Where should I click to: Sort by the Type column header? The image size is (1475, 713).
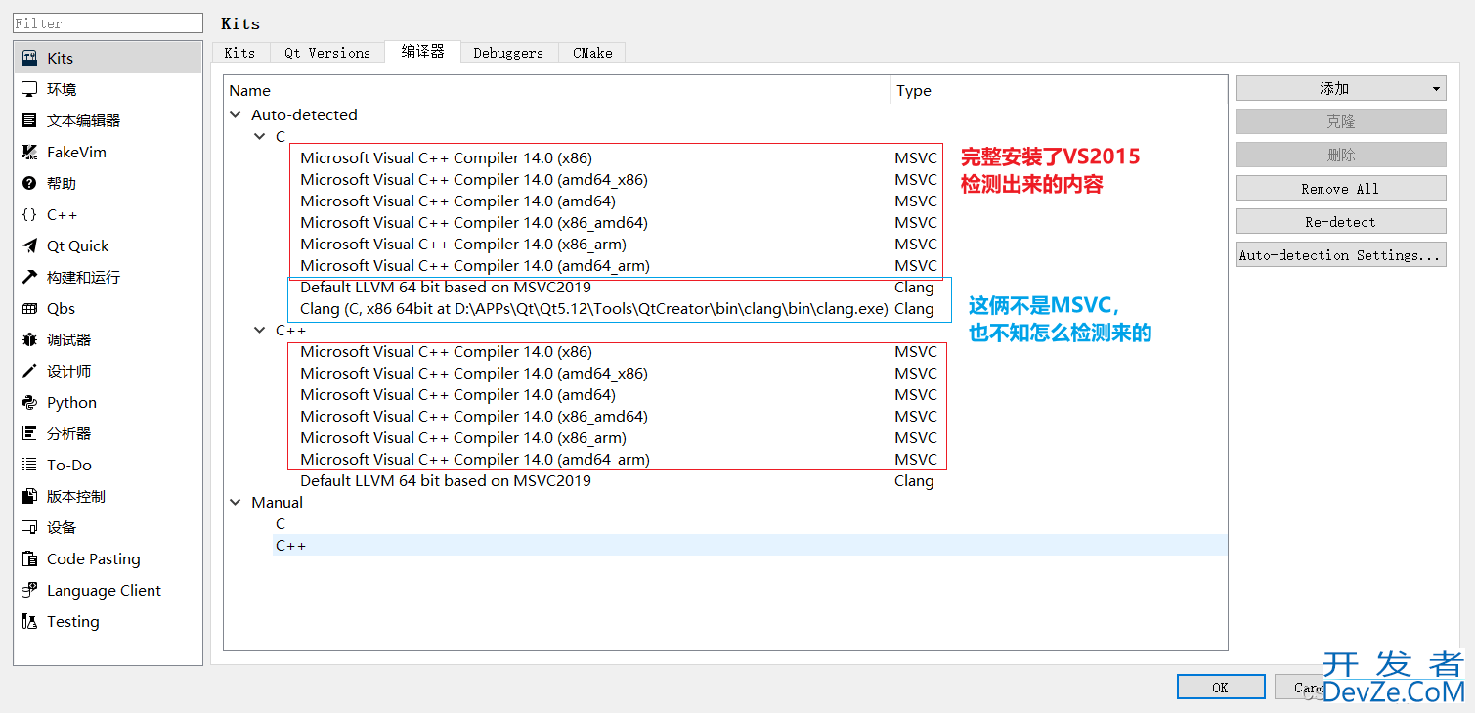click(x=1059, y=91)
